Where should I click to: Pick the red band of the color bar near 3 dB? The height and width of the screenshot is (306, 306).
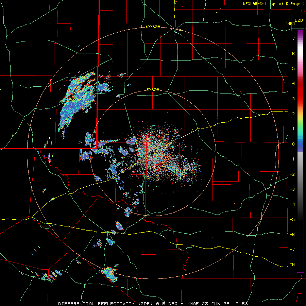(300, 99)
